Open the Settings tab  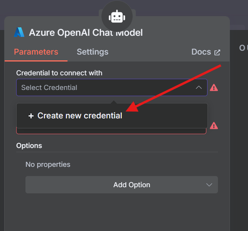coord(93,52)
